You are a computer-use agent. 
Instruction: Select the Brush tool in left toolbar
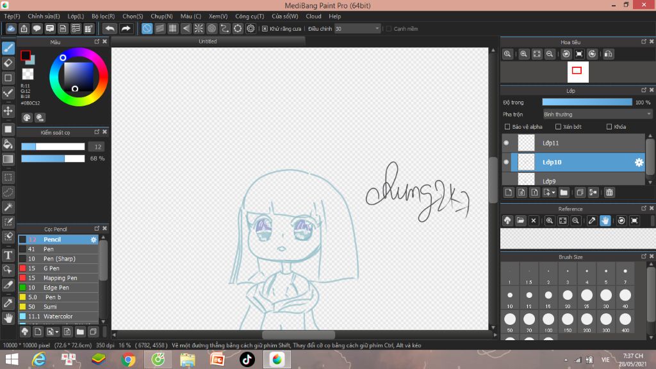click(8, 48)
